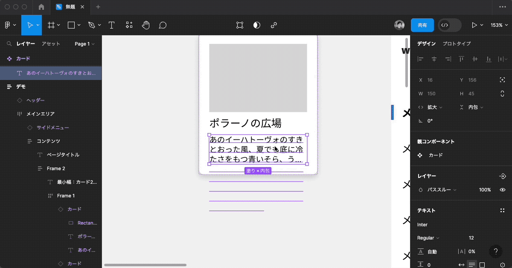Click the 共有 share button
The width and height of the screenshot is (512, 268).
point(422,25)
